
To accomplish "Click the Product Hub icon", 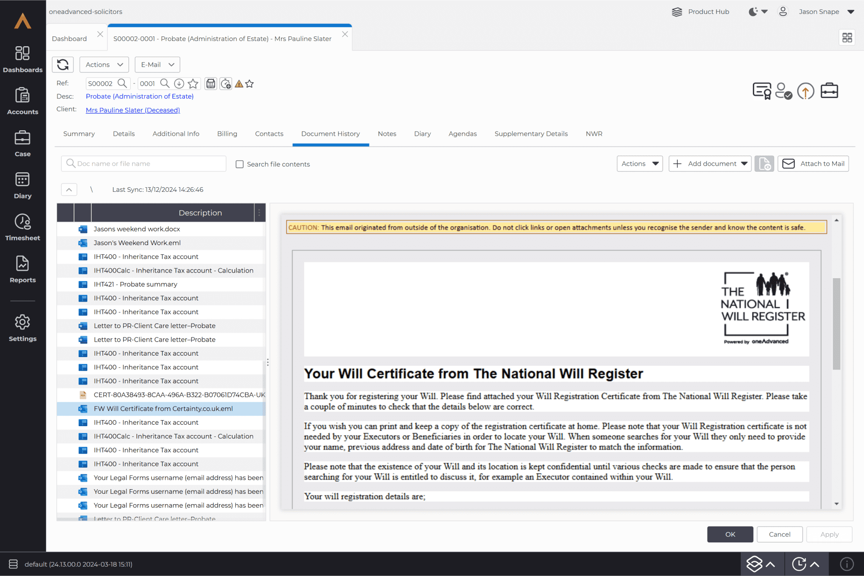I will (x=677, y=12).
